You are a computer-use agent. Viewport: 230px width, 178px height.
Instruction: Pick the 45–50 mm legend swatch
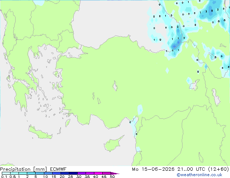coord(107,173)
